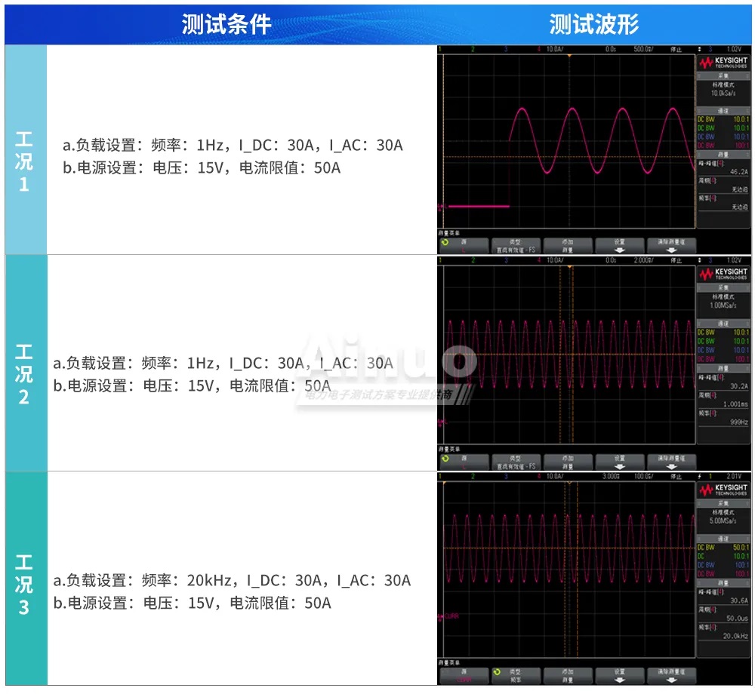Screen dimensions: 755x694
Task: Click the 工况2 row label cell
Action: [x=25, y=364]
